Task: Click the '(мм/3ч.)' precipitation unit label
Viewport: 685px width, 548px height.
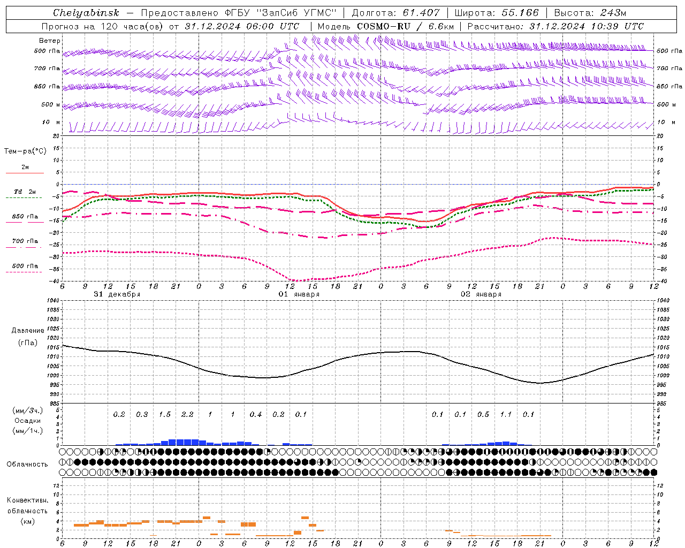Action: pos(27,411)
